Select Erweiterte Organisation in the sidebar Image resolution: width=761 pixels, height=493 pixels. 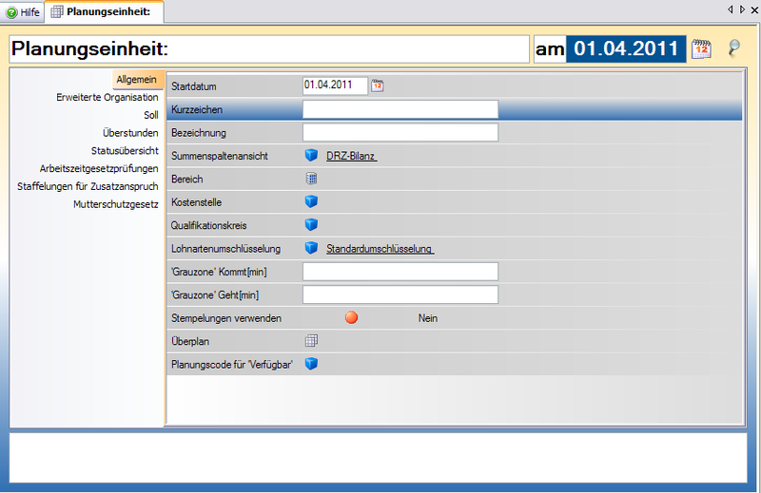click(x=107, y=97)
